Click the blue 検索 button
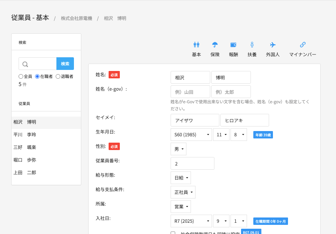The image size is (336, 234). point(65,64)
